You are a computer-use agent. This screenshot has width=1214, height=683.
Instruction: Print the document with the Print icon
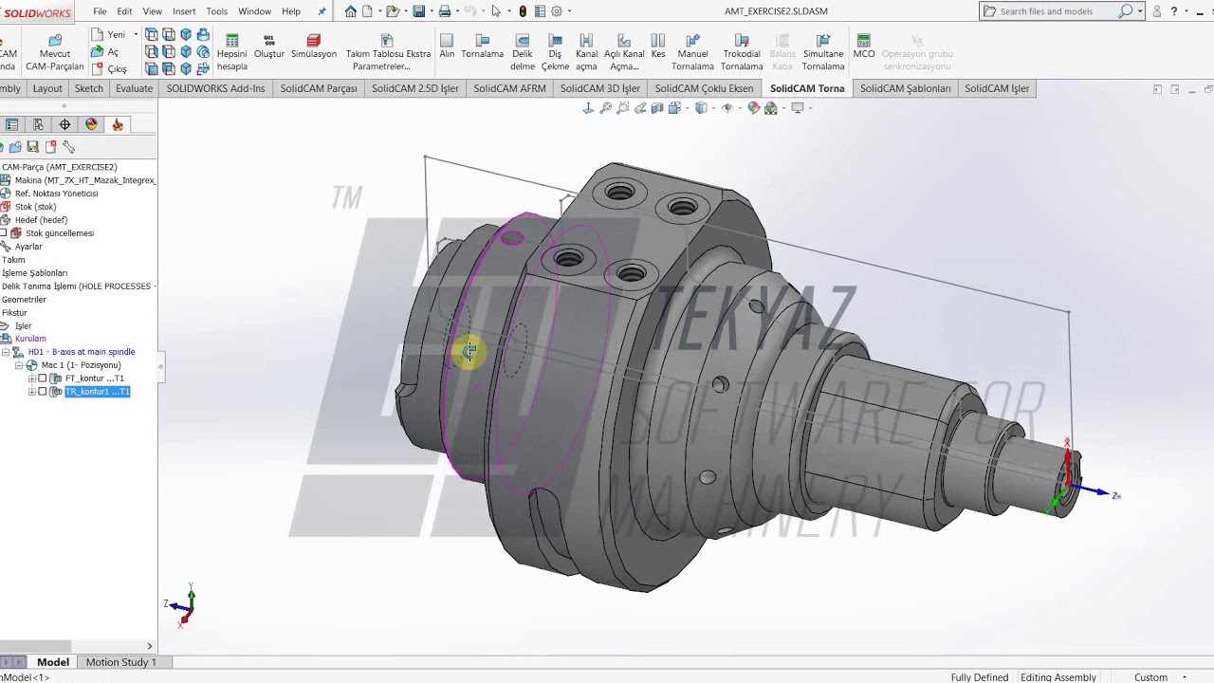[444, 11]
